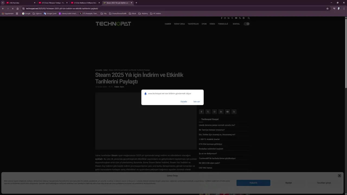Screen dimensions: 347x195
Task: Open LinkedIn icon in the top header
Action: tap(229, 18)
